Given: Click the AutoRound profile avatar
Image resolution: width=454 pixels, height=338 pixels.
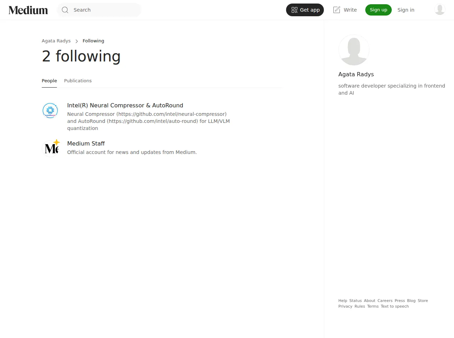Looking at the screenshot, I should (x=50, y=111).
